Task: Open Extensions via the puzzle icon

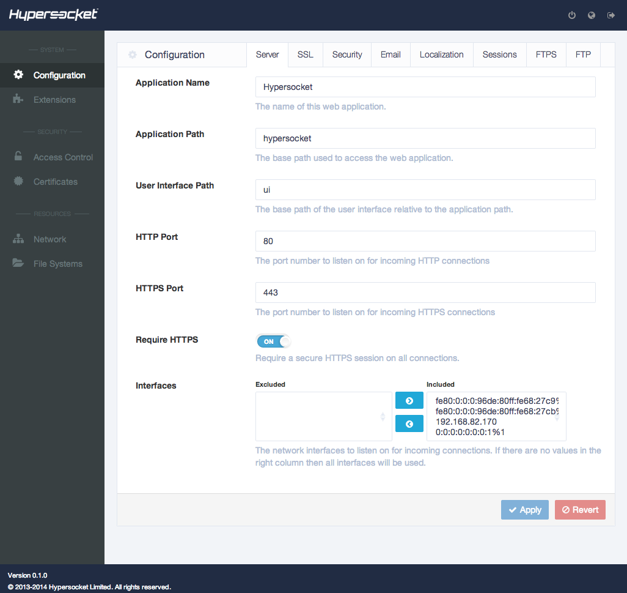Action: tap(18, 99)
